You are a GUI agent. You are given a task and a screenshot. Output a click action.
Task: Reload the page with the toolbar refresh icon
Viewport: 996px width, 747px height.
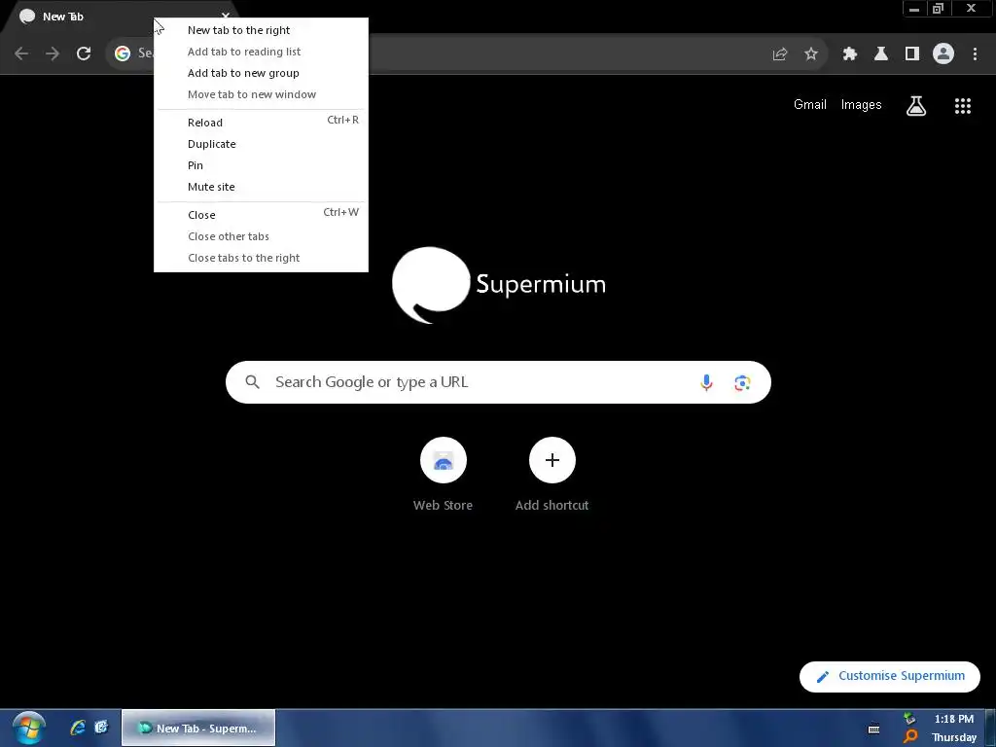tap(84, 54)
